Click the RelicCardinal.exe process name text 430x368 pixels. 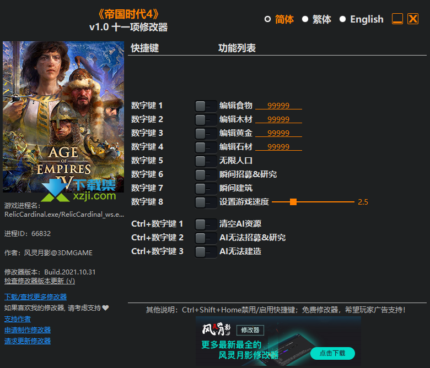tap(64, 214)
